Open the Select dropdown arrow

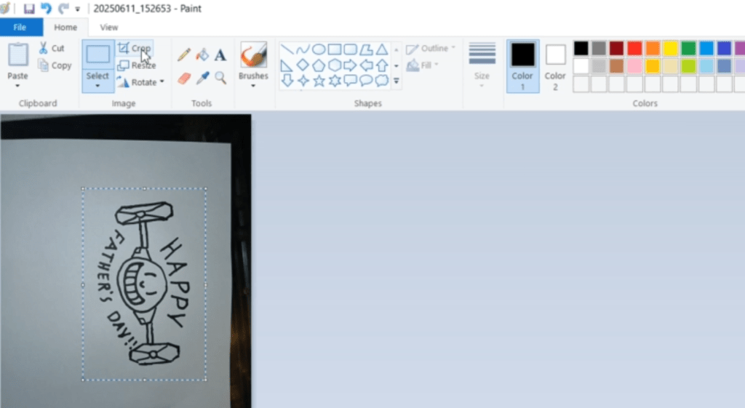click(97, 85)
